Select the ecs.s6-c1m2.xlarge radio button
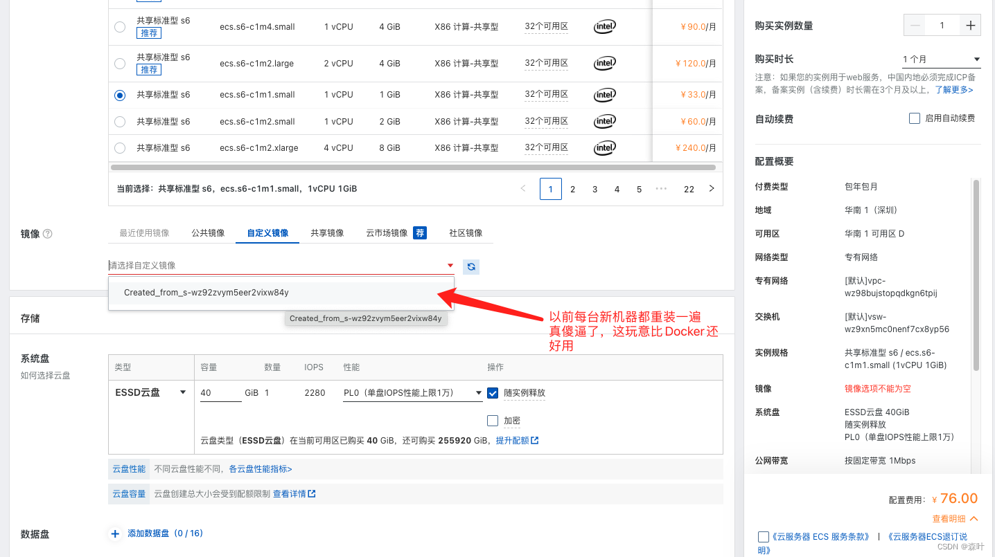Image resolution: width=995 pixels, height=557 pixels. pyautogui.click(x=120, y=148)
